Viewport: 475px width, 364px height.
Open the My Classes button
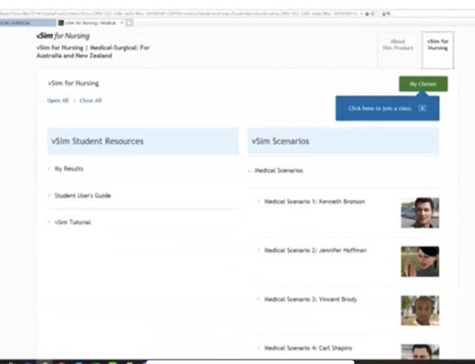[423, 84]
